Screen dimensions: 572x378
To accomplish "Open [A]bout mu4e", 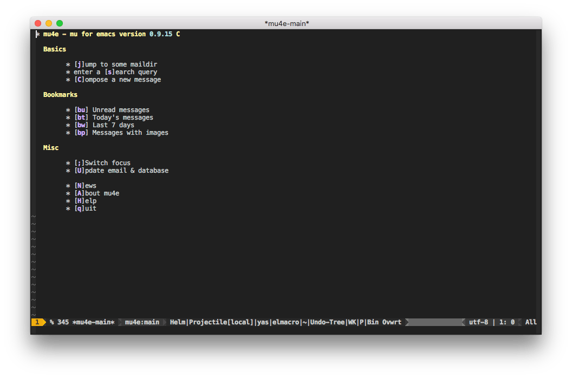I will click(96, 193).
